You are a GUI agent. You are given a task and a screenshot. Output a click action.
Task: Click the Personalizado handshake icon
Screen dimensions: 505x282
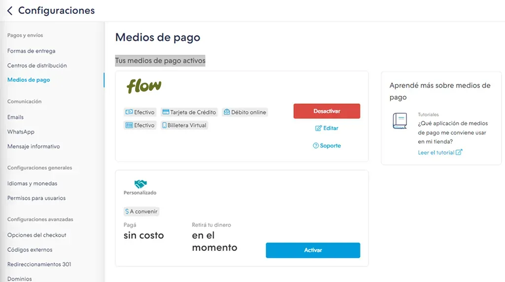pos(141,184)
